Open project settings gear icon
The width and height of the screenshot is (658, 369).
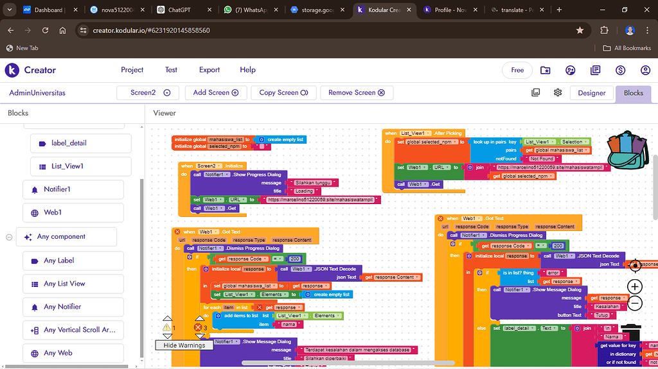click(x=558, y=92)
